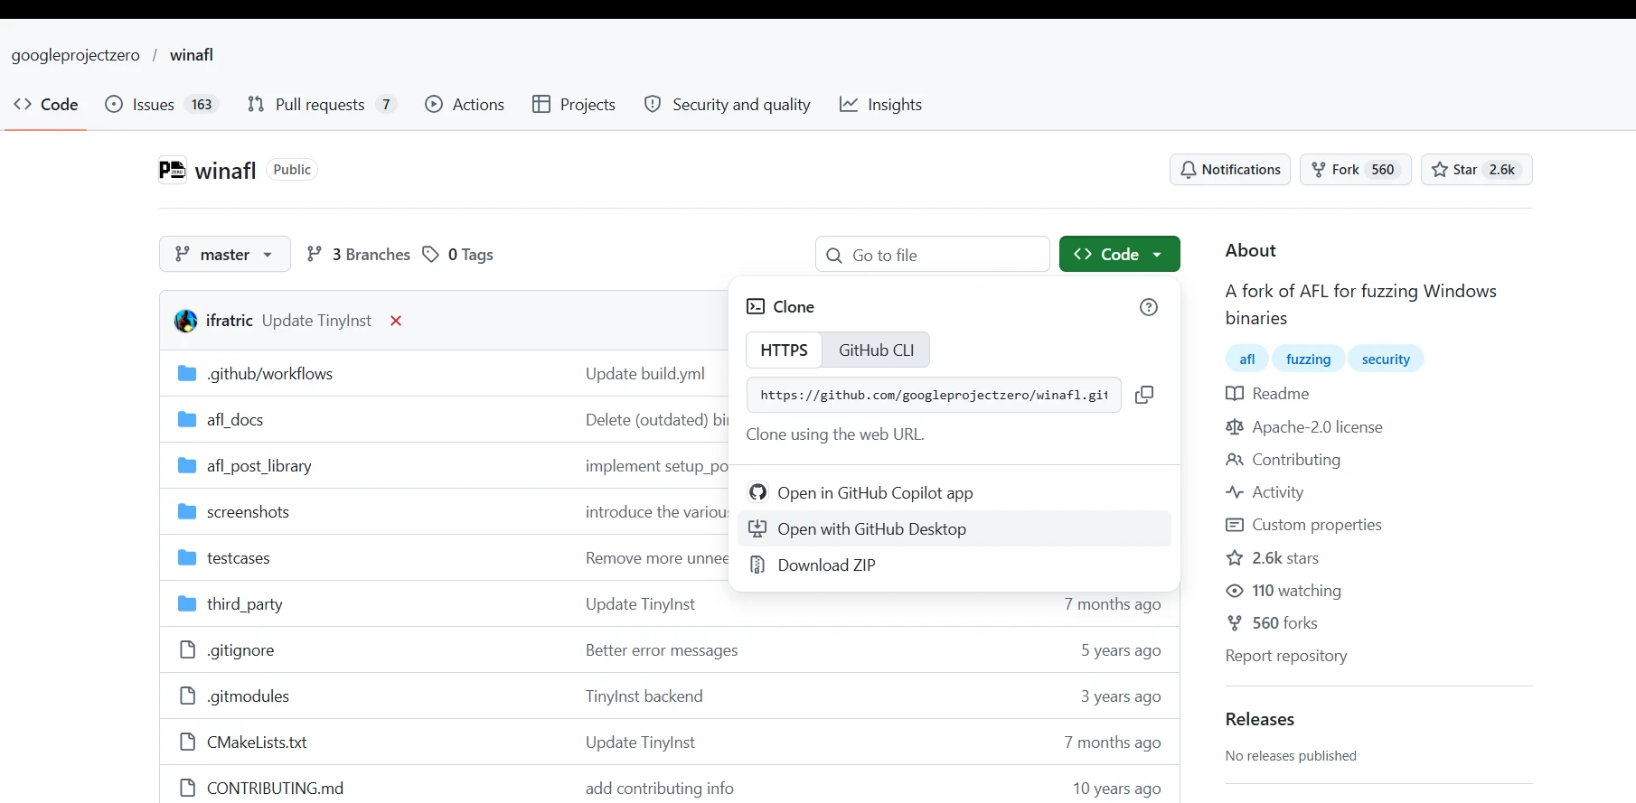The height and width of the screenshot is (803, 1636).
Task: Click the .github/workflows folder icon
Action: [187, 373]
